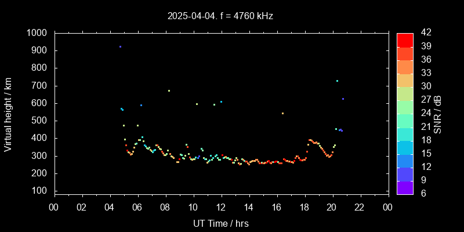
Task: Click the blue data point at 625 km after 20 hrs
Action: click(343, 99)
